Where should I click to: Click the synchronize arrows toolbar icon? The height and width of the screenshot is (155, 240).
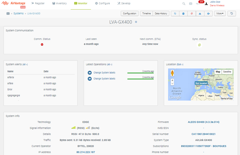175,14
